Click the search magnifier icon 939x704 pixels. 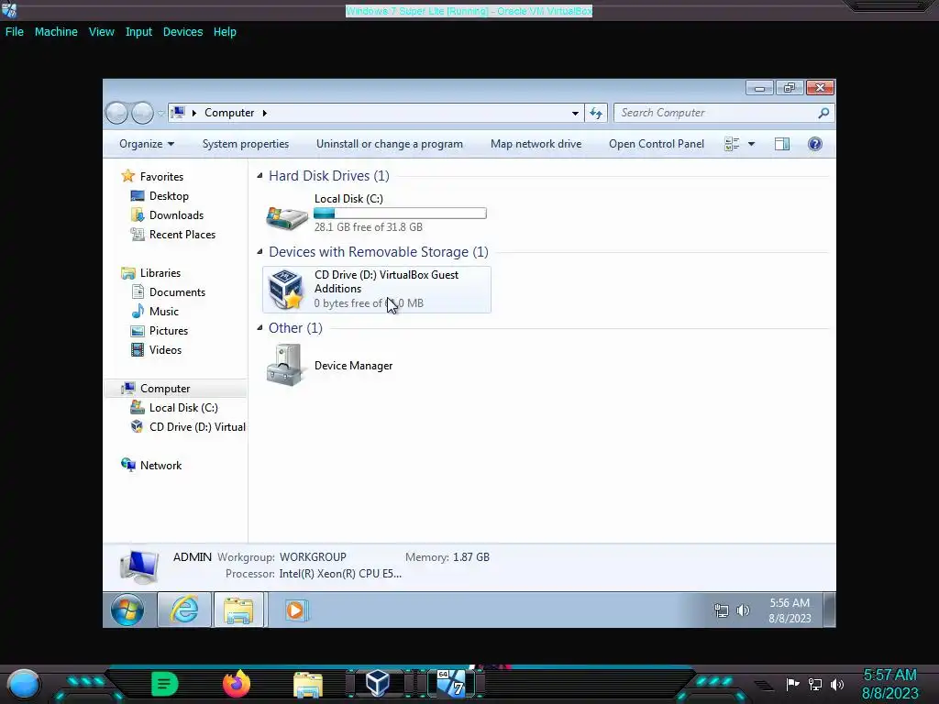pos(824,113)
